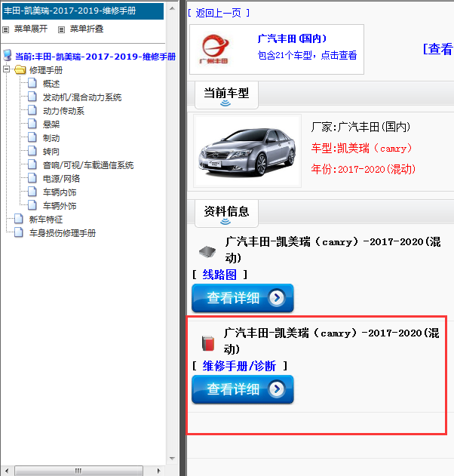Viewport: 454px width, 476px height.
Task: Click the document icon beside 转向
Action: 32,151
